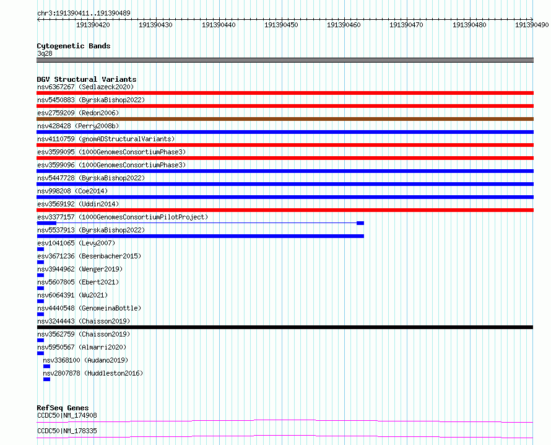Click the small blue block of esv1041065

point(40,249)
